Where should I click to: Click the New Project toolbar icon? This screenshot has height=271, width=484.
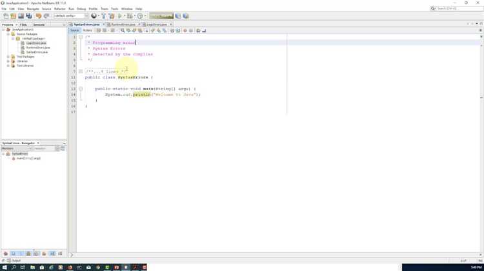click(x=13, y=15)
